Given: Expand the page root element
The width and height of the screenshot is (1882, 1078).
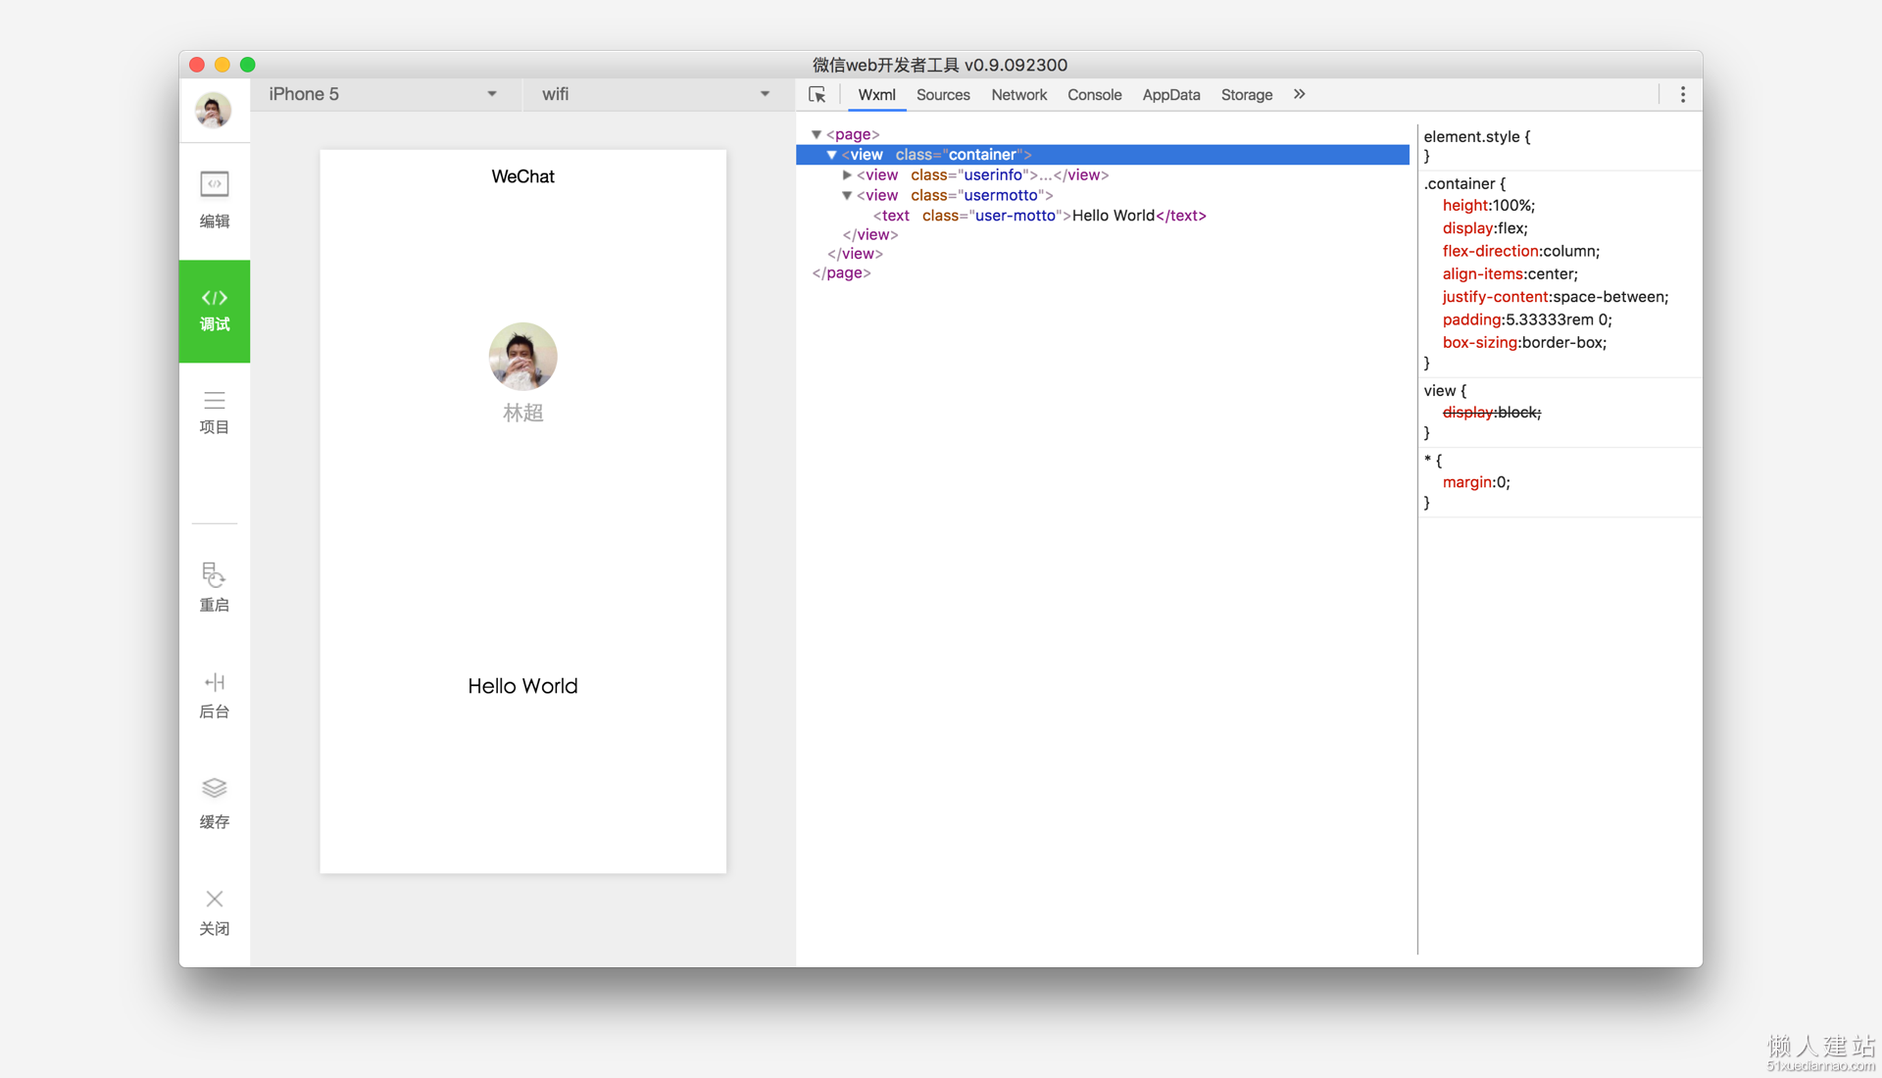Looking at the screenshot, I should [x=817, y=134].
